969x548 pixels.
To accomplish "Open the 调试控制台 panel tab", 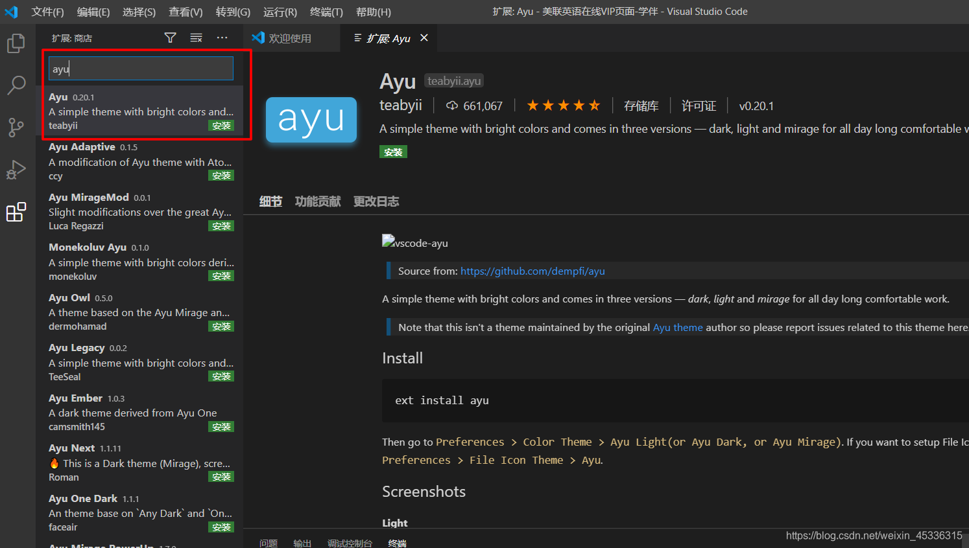I will [x=350, y=543].
